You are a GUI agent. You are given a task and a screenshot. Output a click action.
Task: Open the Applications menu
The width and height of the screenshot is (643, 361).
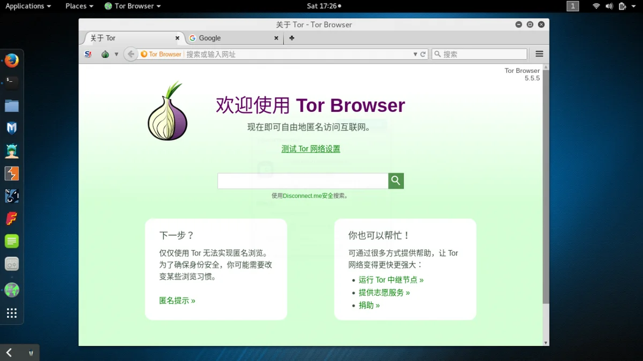pyautogui.click(x=28, y=6)
